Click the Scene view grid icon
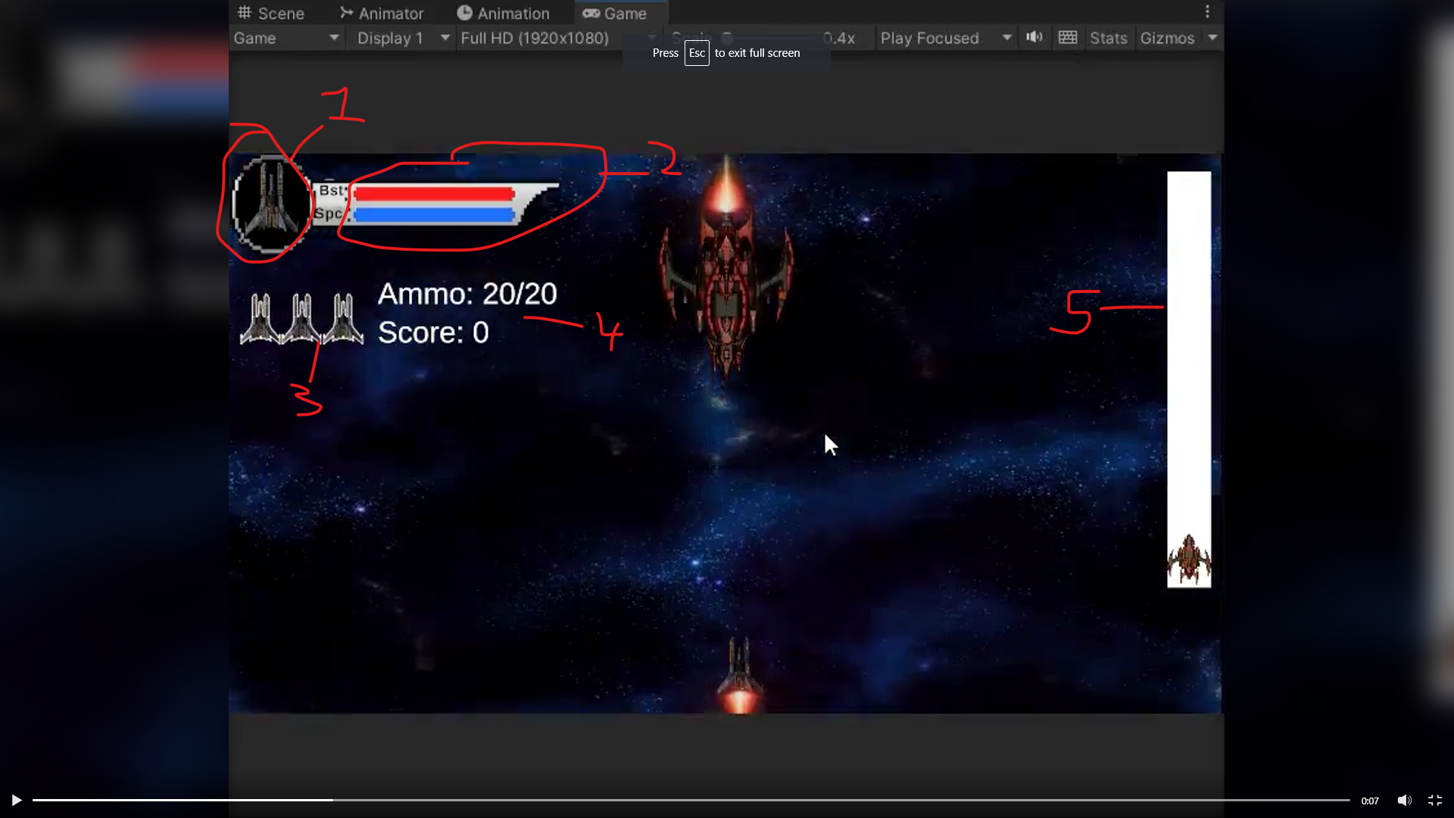The image size is (1454, 818). (x=244, y=12)
